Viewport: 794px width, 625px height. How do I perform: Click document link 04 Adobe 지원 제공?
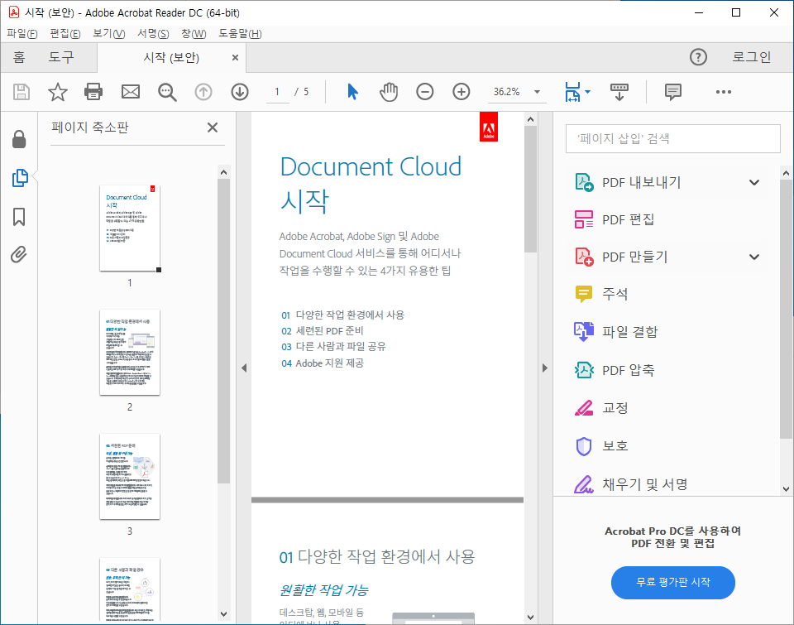tap(323, 363)
